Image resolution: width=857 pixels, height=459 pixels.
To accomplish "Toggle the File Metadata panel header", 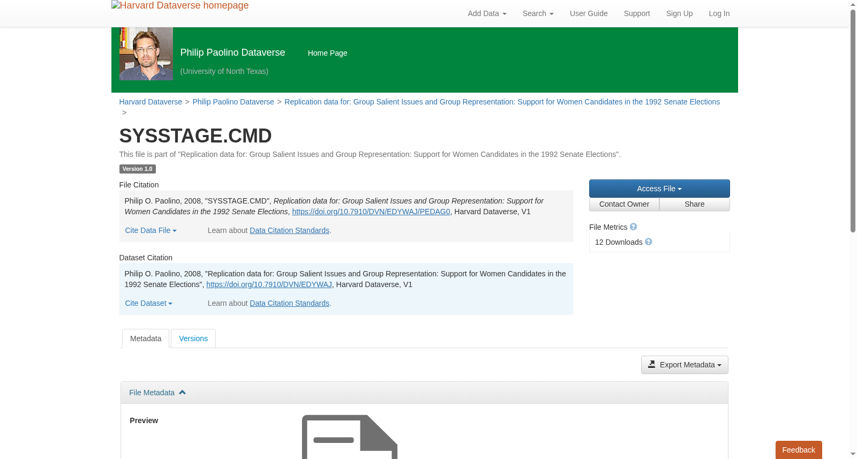I will [424, 393].
